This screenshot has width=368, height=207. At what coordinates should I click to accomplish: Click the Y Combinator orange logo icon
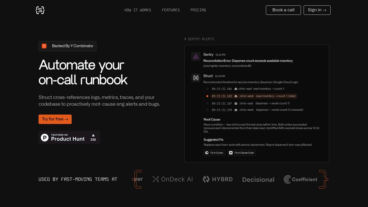(x=44, y=46)
